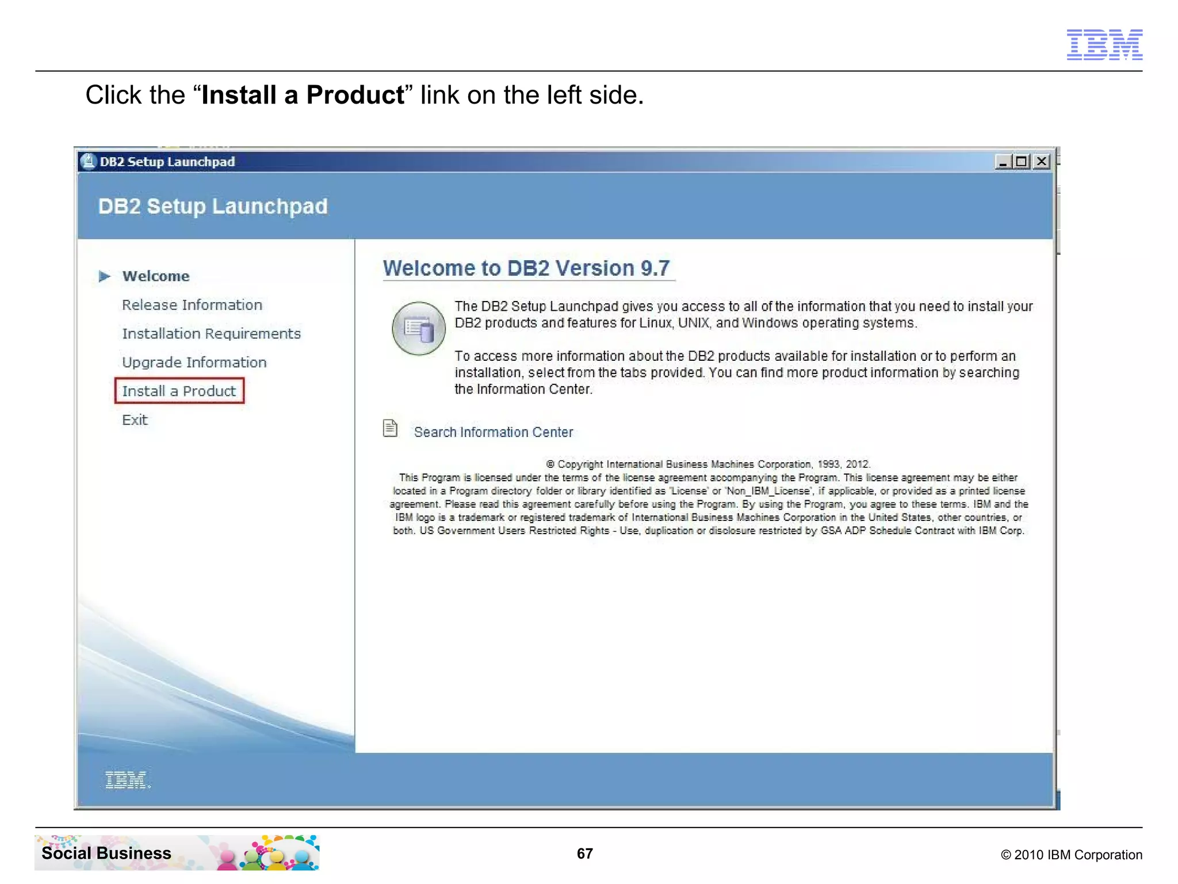Click the 'DB2 Setup Launchpad' banner heading
The image size is (1178, 884).
pos(213,206)
